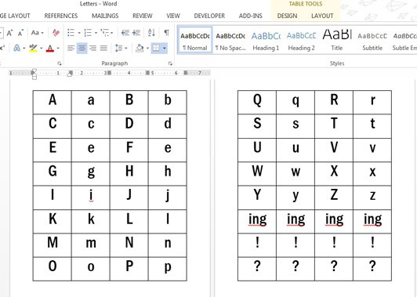Click the Line and Paragraph Spacing icon
Image resolution: width=417 pixels, height=297 pixels.
[118, 48]
